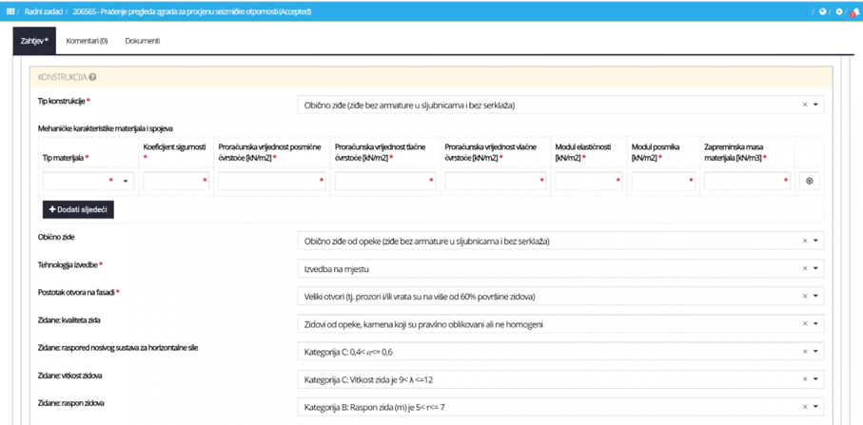Clear the Tehnologija izvedbe selection with X

pos(805,268)
